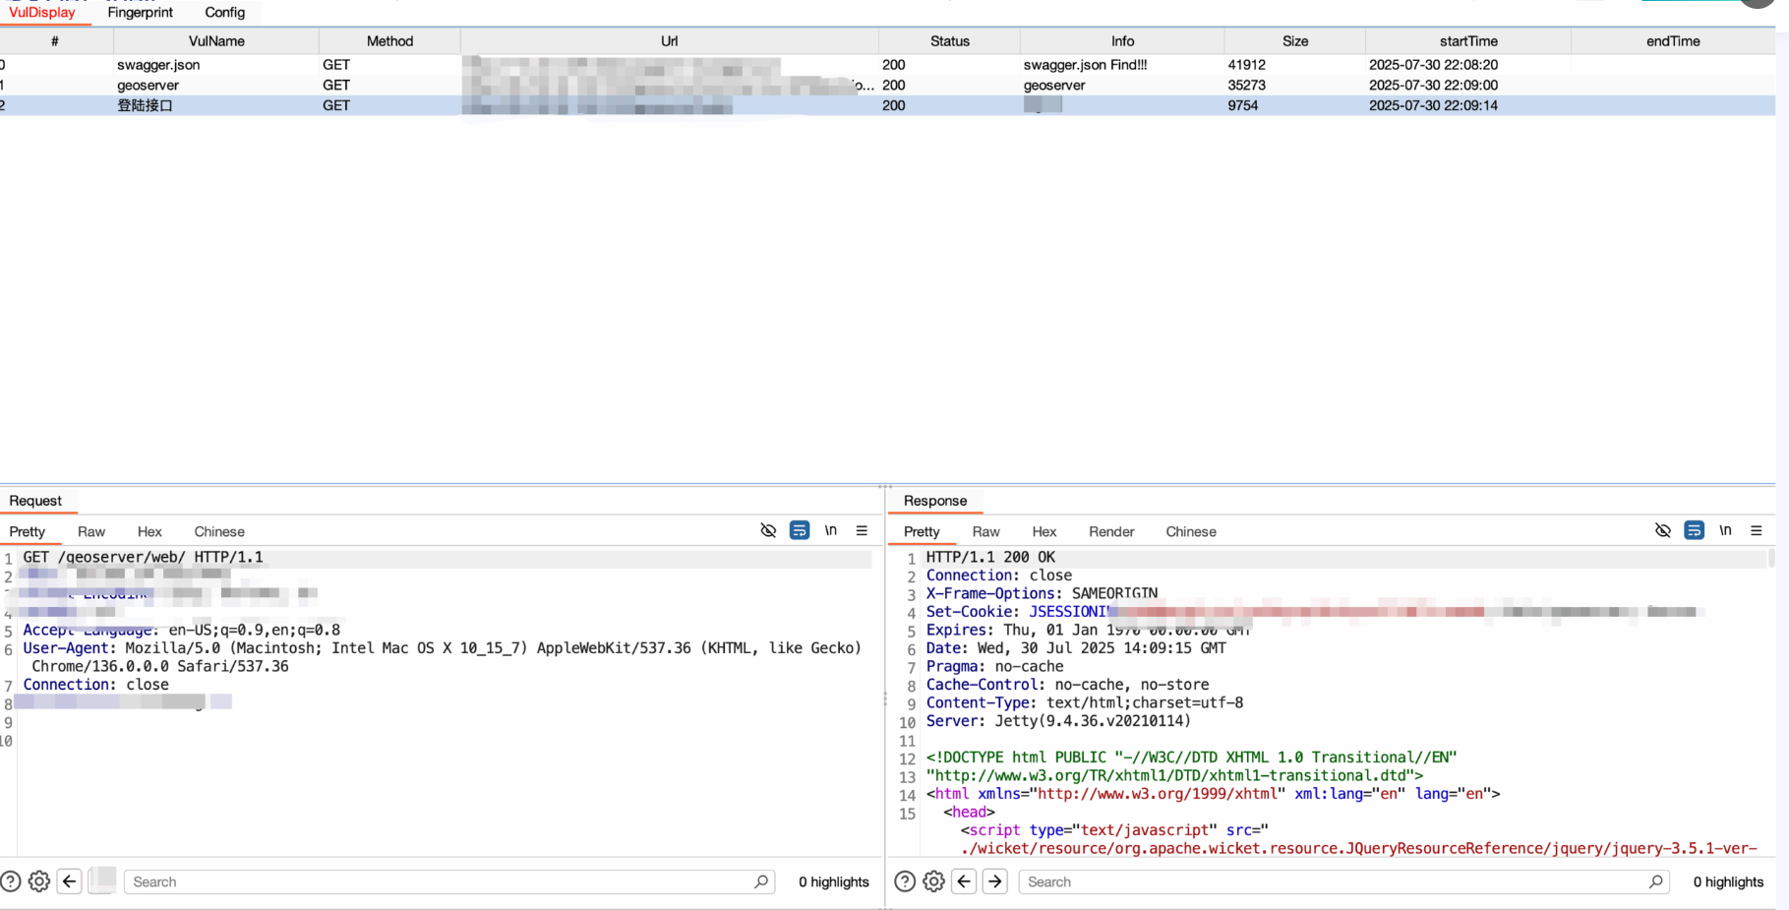
Task: Click the magnifier icon in Request search
Action: tap(761, 881)
